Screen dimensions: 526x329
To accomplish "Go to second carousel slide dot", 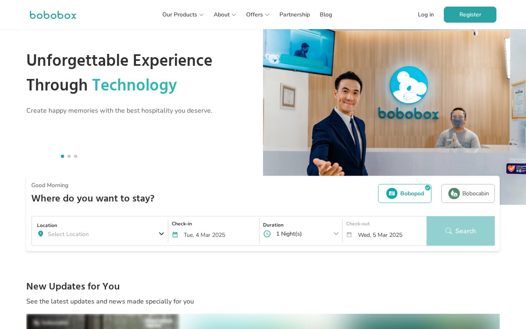I will (x=69, y=156).
